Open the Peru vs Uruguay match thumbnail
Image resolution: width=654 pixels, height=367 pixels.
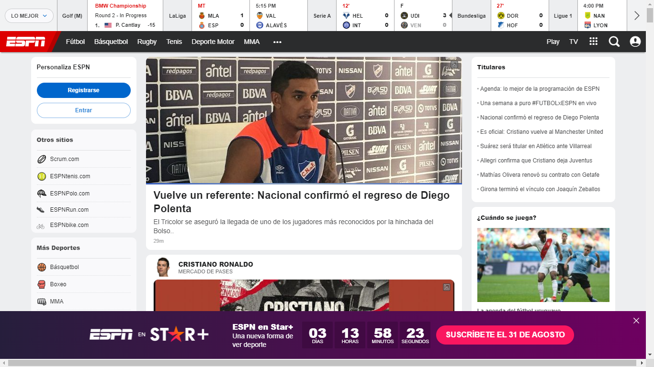tap(543, 265)
